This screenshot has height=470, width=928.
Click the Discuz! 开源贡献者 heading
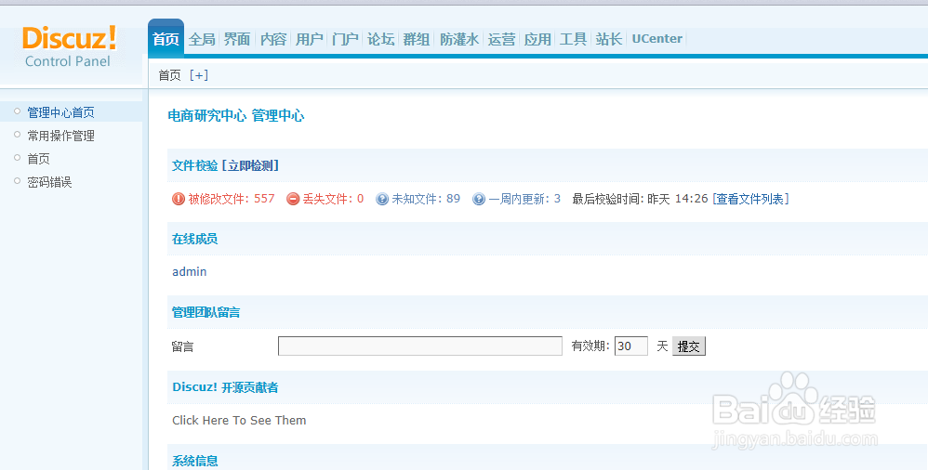coord(225,387)
